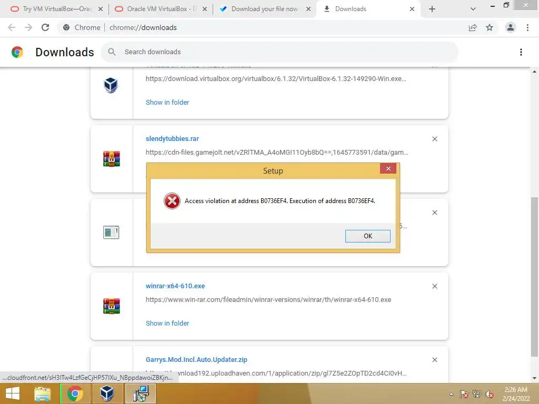Go forward in browser history

pyautogui.click(x=28, y=27)
